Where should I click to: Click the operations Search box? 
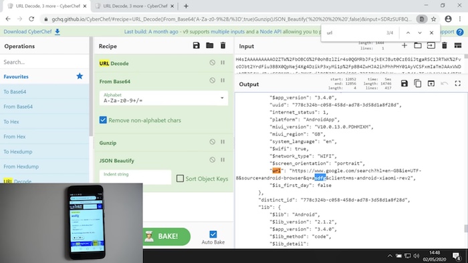[x=45, y=62]
